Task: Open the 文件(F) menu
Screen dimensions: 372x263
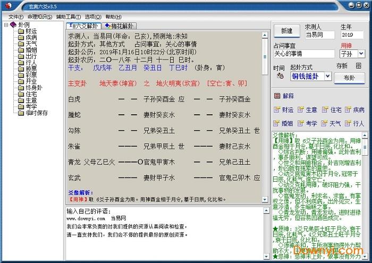Action: [16, 17]
